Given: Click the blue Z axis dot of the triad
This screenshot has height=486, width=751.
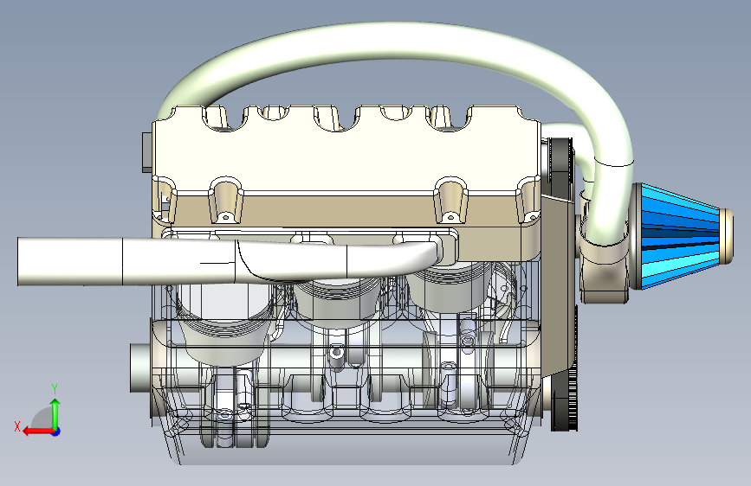Looking at the screenshot, I should pos(56,432).
